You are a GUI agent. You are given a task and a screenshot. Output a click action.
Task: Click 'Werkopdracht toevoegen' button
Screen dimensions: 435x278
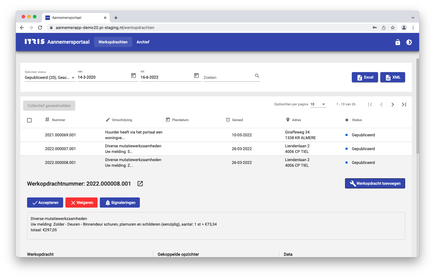[x=375, y=183]
